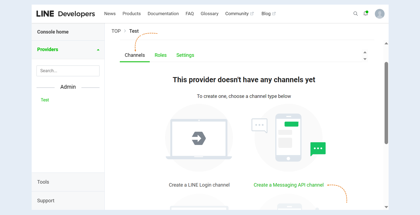The image size is (420, 215).
Task: Click TOP in the breadcrumb
Action: point(116,31)
